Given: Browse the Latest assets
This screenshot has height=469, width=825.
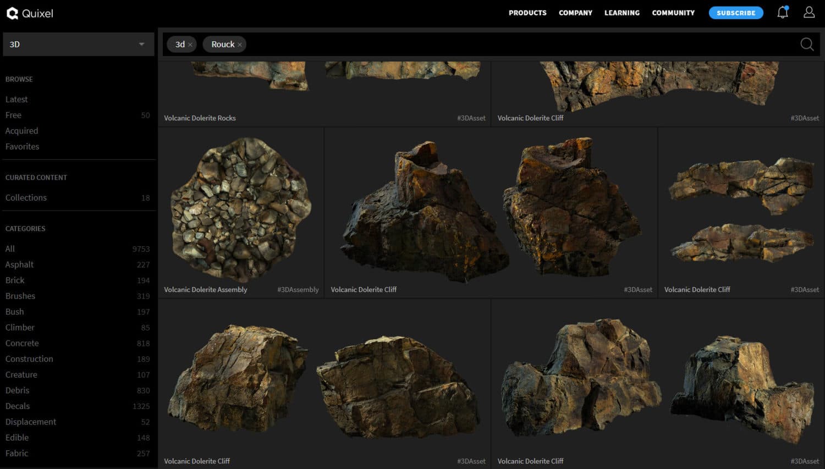Looking at the screenshot, I should click(16, 100).
